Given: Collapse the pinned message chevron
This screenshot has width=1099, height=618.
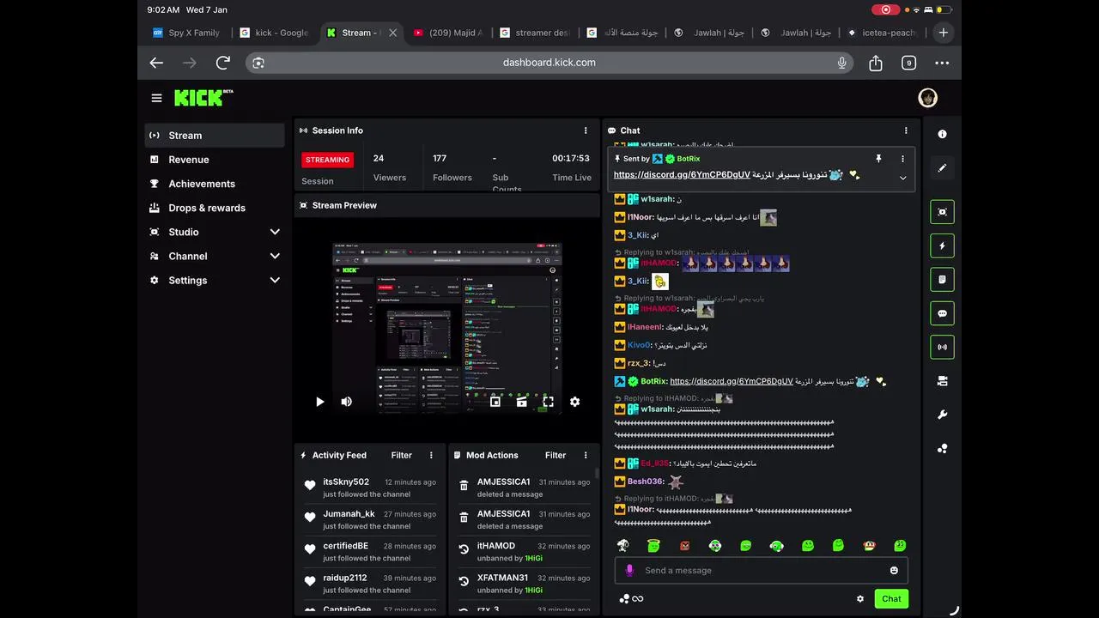Looking at the screenshot, I should point(902,178).
